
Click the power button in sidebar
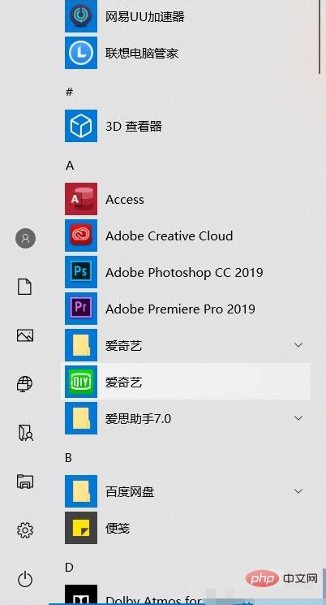tap(25, 579)
